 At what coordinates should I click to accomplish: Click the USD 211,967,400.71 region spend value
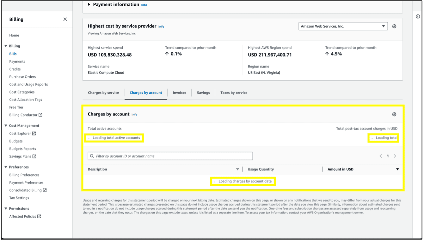(x=270, y=55)
